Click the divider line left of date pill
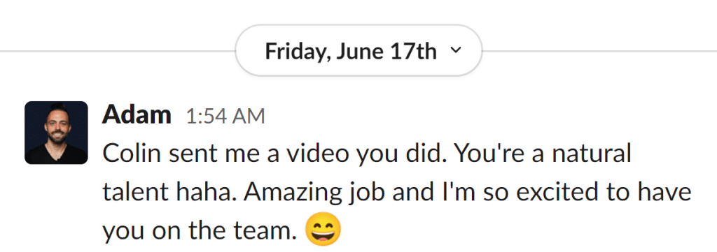717x252 pixels. tap(118, 50)
